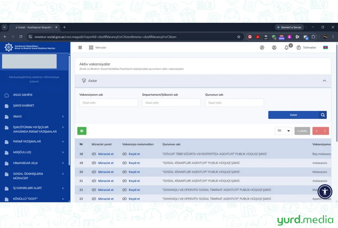This screenshot has width=338, height=228.
Task: Open Təlimatlar instructions
Action: (306, 47)
